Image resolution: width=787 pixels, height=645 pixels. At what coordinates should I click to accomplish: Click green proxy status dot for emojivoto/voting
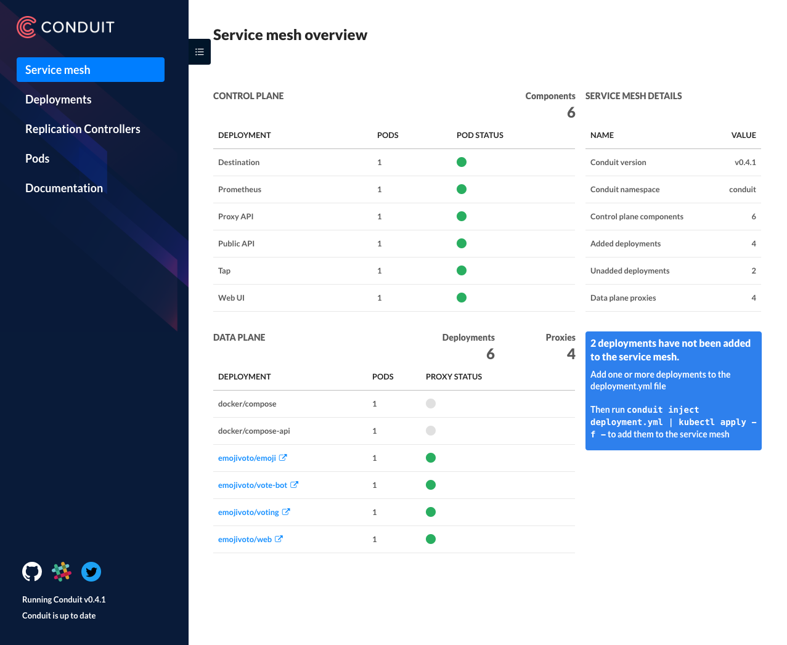click(431, 512)
